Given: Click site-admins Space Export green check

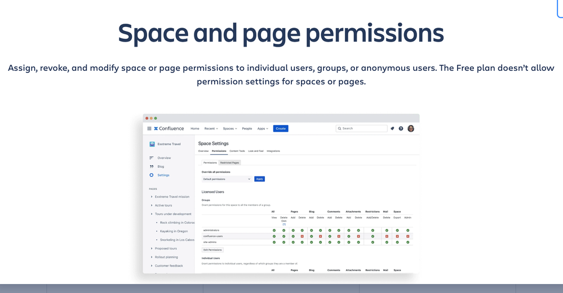Looking at the screenshot, I should click(397, 242).
